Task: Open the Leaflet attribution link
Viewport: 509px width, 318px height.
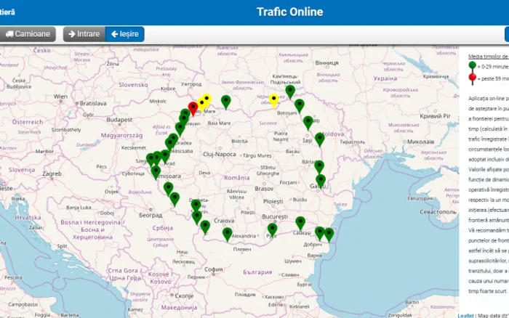Action: point(465,315)
